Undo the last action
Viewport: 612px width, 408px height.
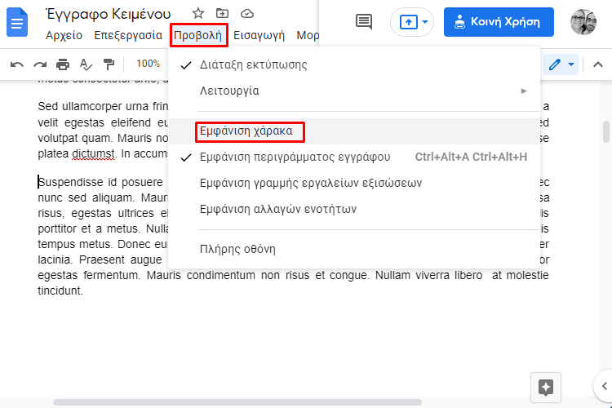[17, 64]
